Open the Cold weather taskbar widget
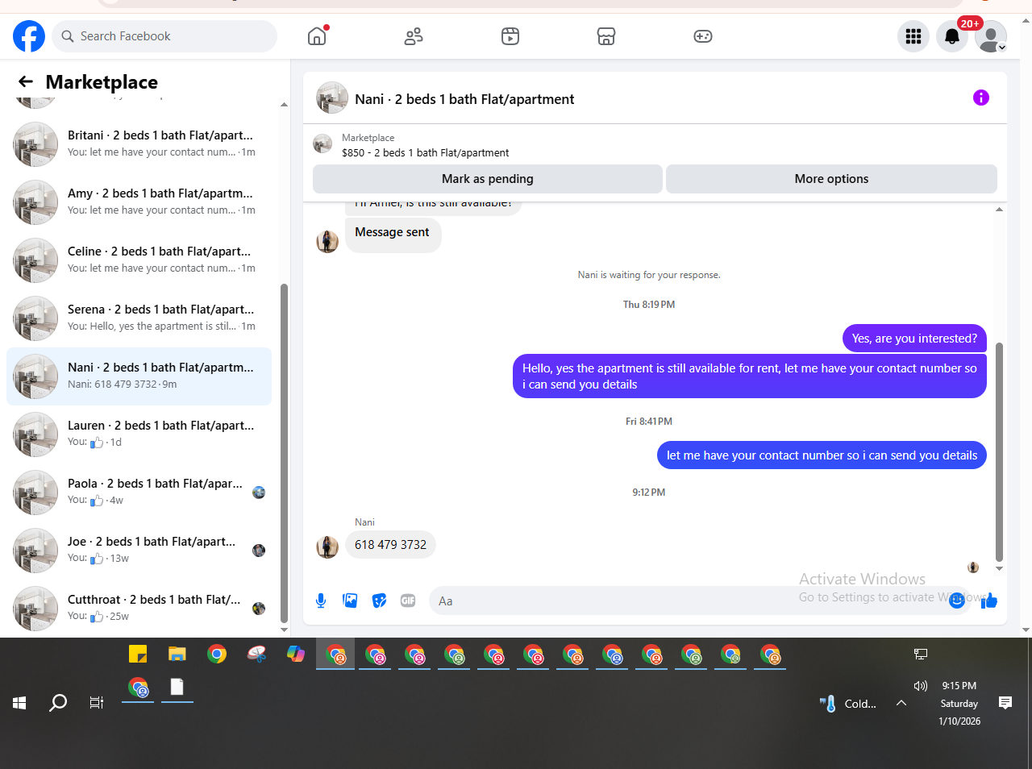Screen dimensions: 1032x769 coord(848,704)
